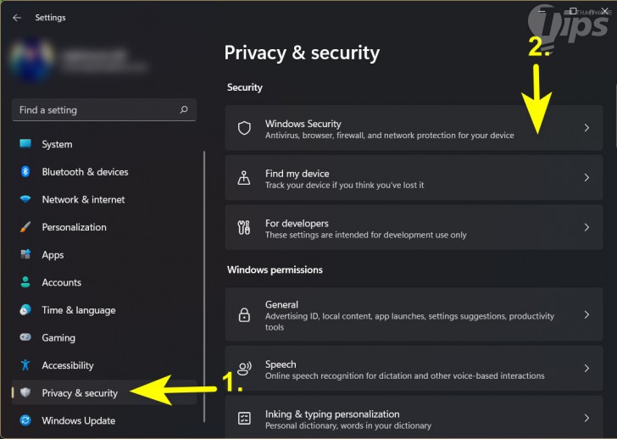Viewport: 617px width, 439px height.
Task: Click 'These settings are intended' description text
Action: (365, 235)
